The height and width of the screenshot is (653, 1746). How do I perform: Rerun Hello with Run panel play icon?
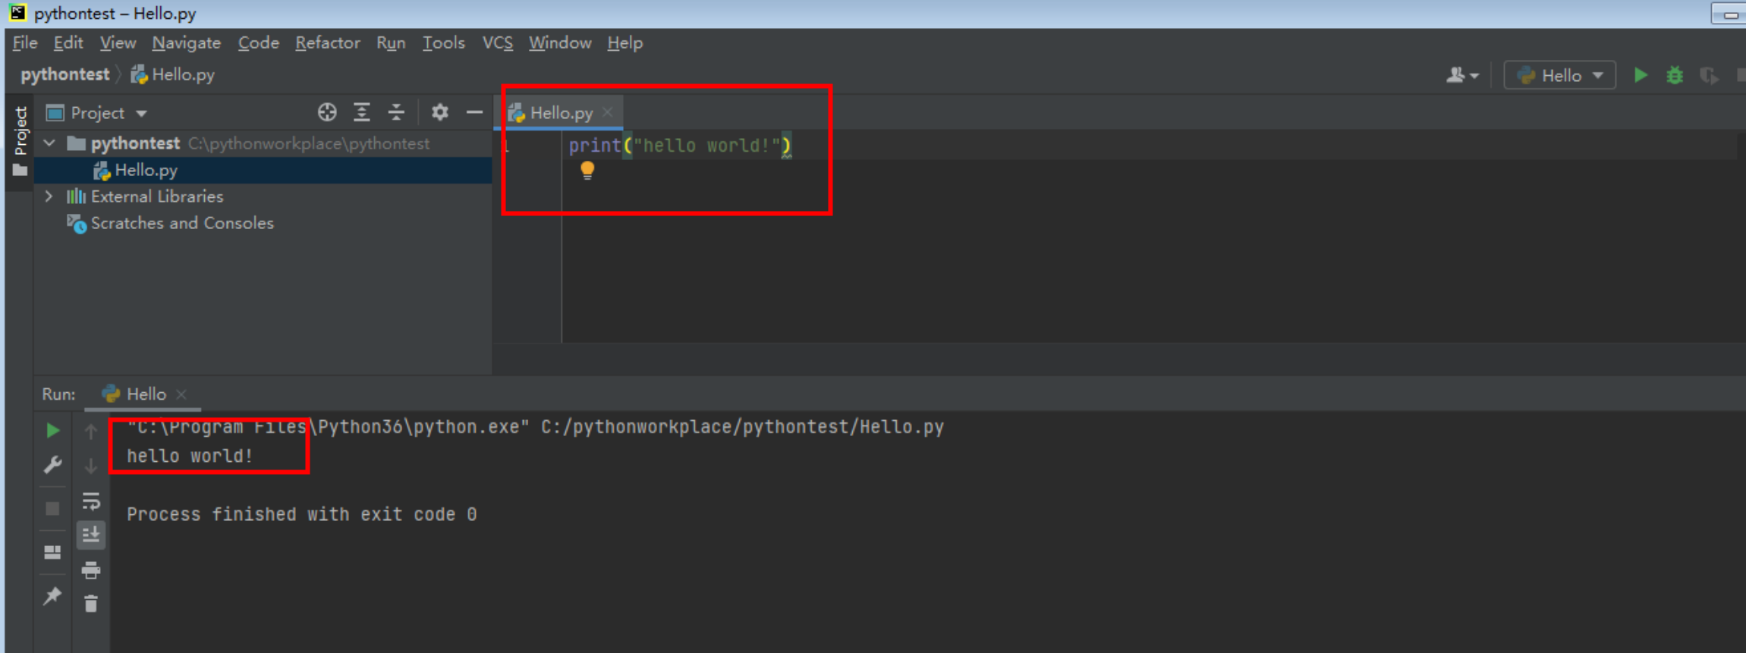(52, 431)
